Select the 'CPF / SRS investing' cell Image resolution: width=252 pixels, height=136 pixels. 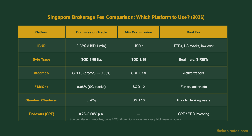[194, 114]
